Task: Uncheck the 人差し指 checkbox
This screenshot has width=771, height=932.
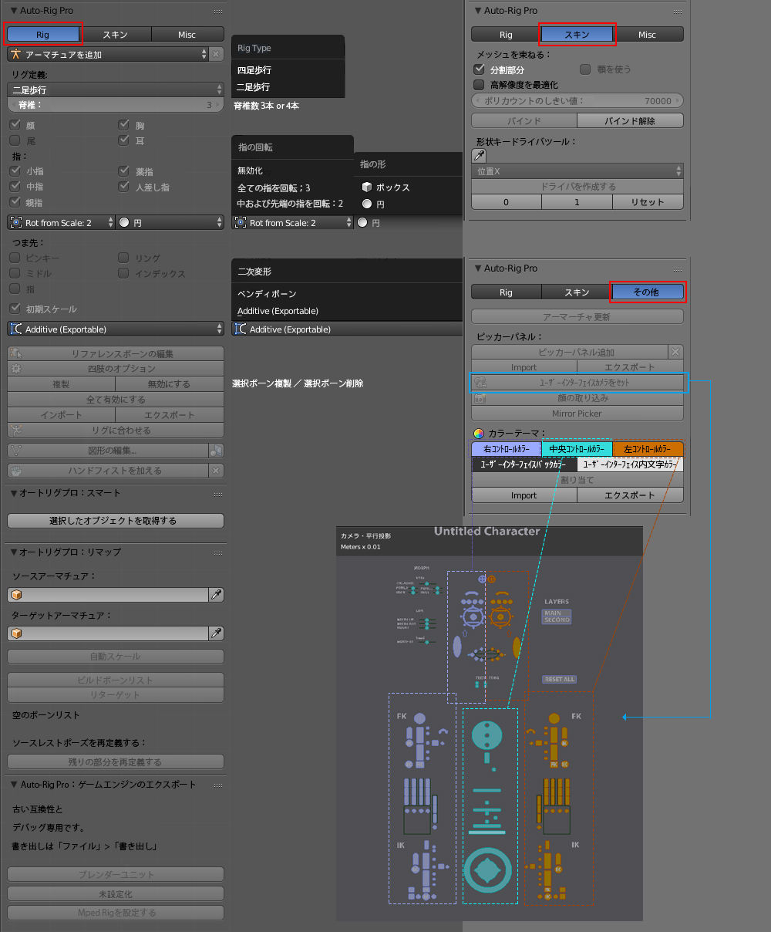Action: [x=123, y=187]
